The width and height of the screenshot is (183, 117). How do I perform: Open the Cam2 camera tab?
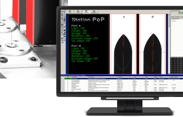coord(78,12)
